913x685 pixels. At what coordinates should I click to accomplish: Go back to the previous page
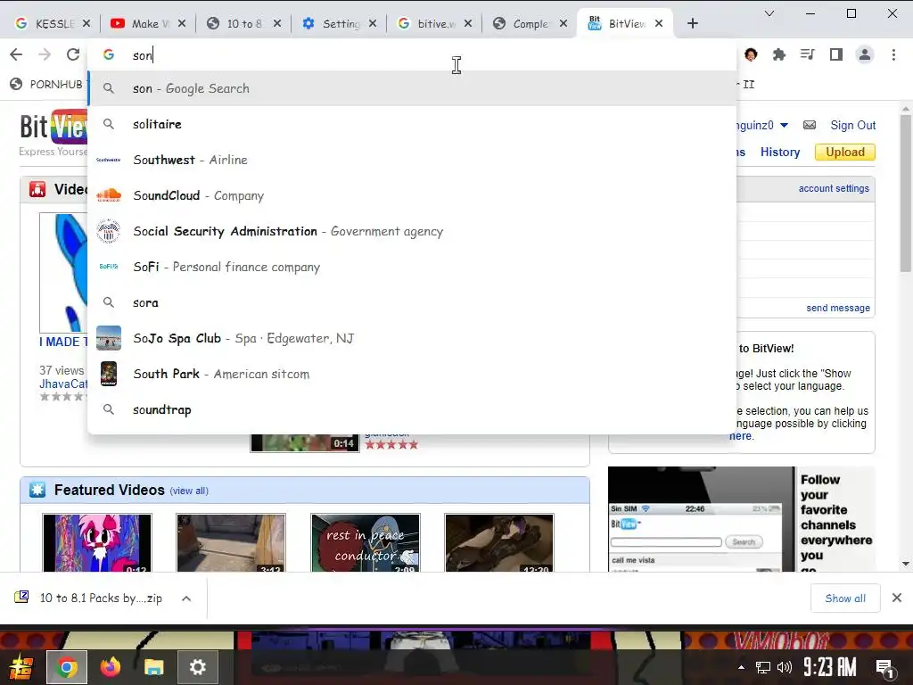(16, 54)
